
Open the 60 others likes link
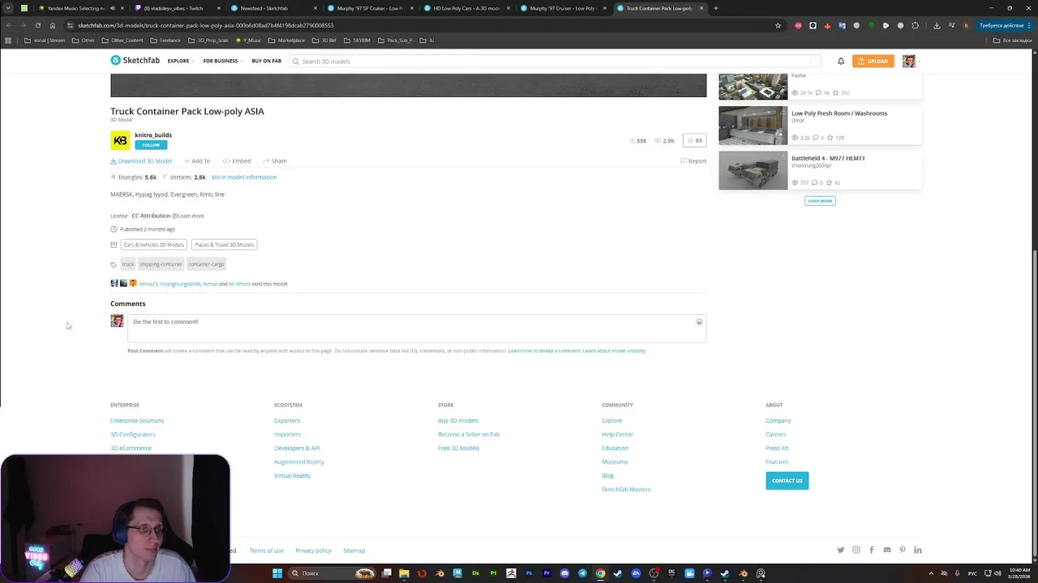(239, 284)
